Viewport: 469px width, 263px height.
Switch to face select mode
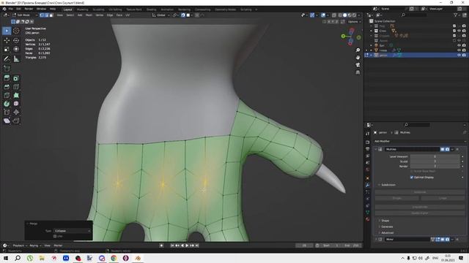[51, 15]
